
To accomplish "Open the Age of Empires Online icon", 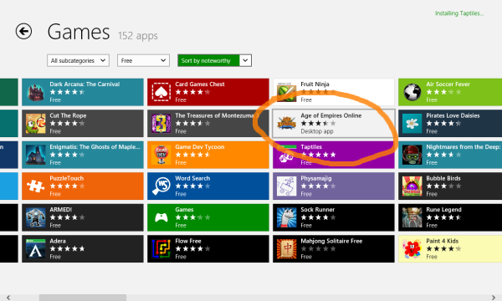I will 286,124.
